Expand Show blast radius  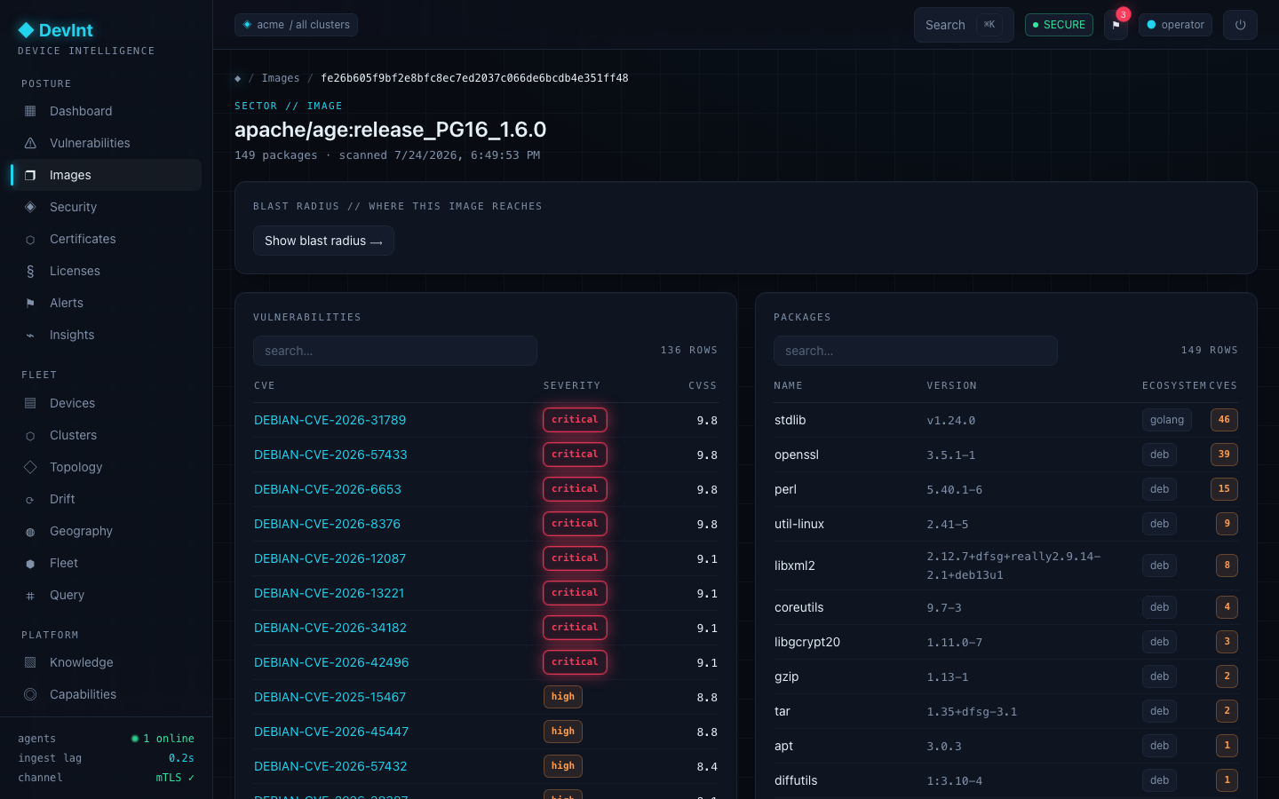[323, 241]
